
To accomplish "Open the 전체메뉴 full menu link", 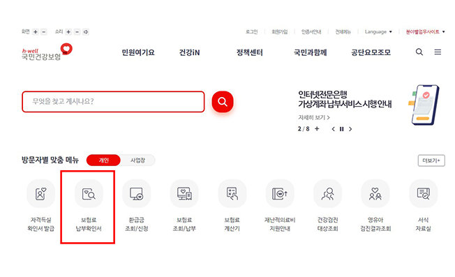I will click(x=343, y=32).
